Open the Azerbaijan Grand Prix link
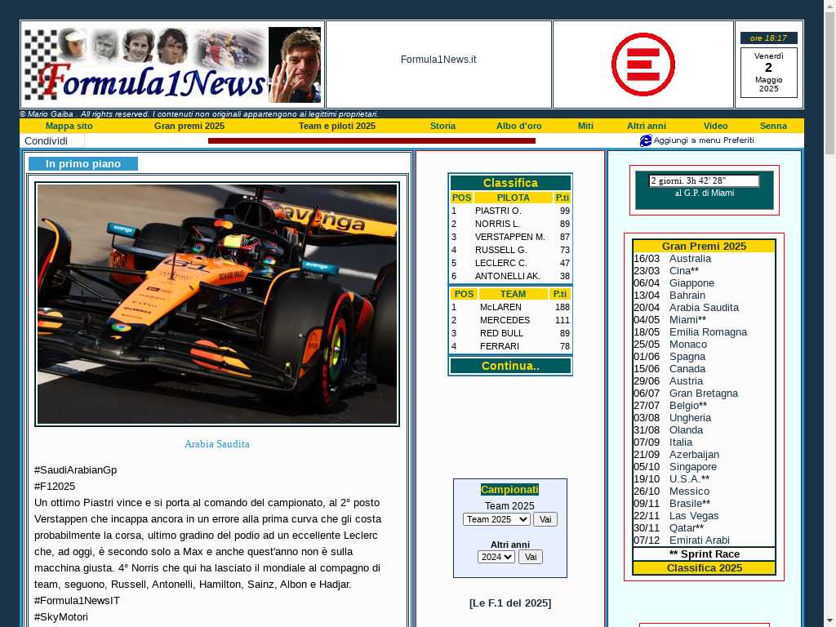The height and width of the screenshot is (627, 836). pyautogui.click(x=694, y=455)
